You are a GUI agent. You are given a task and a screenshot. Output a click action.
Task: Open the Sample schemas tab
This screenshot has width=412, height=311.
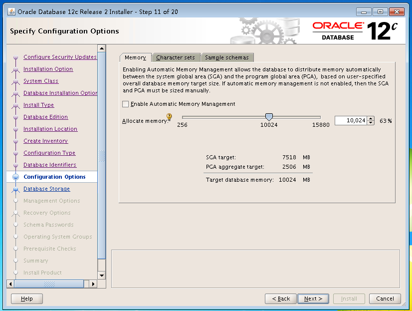(x=227, y=57)
